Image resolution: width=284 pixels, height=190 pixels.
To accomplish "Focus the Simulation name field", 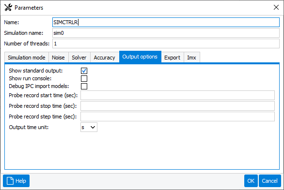I will pyautogui.click(x=166, y=33).
